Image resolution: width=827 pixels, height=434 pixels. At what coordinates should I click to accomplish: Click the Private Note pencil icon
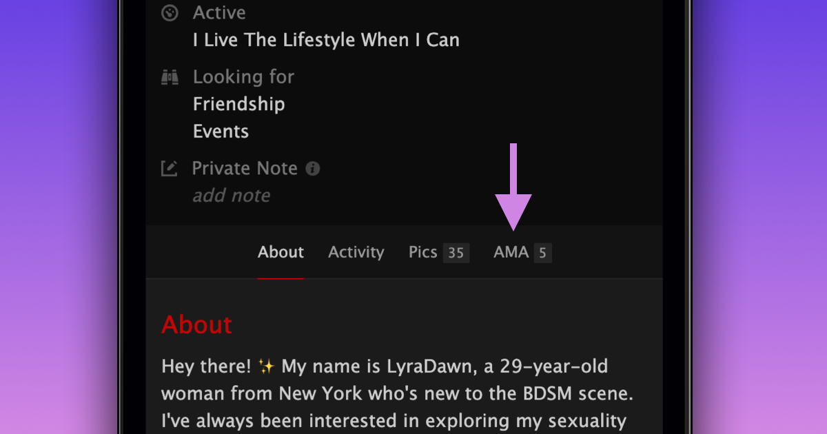(x=170, y=168)
